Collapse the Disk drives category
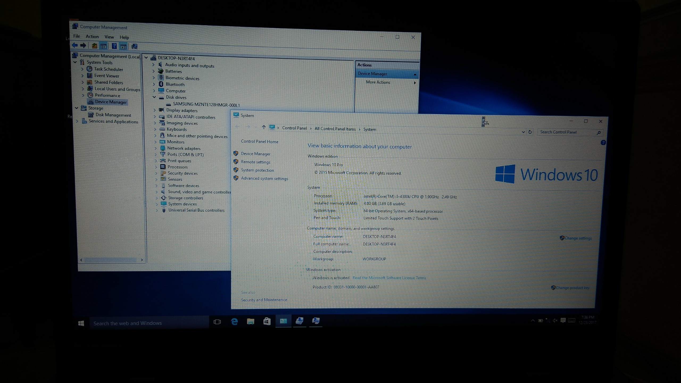 (x=154, y=97)
